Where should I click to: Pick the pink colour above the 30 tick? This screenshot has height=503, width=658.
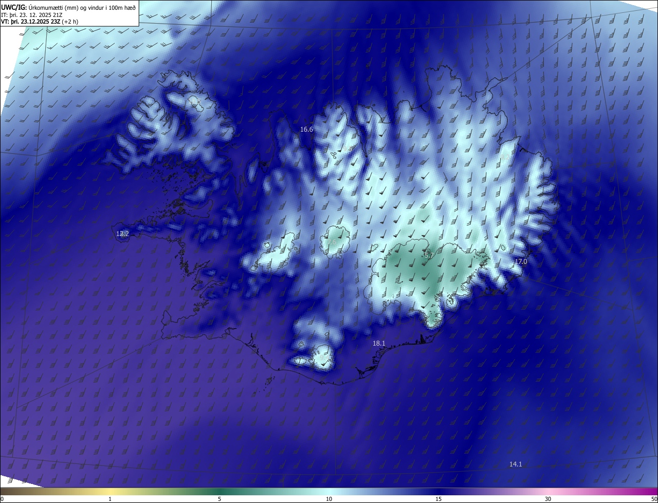pos(548,491)
